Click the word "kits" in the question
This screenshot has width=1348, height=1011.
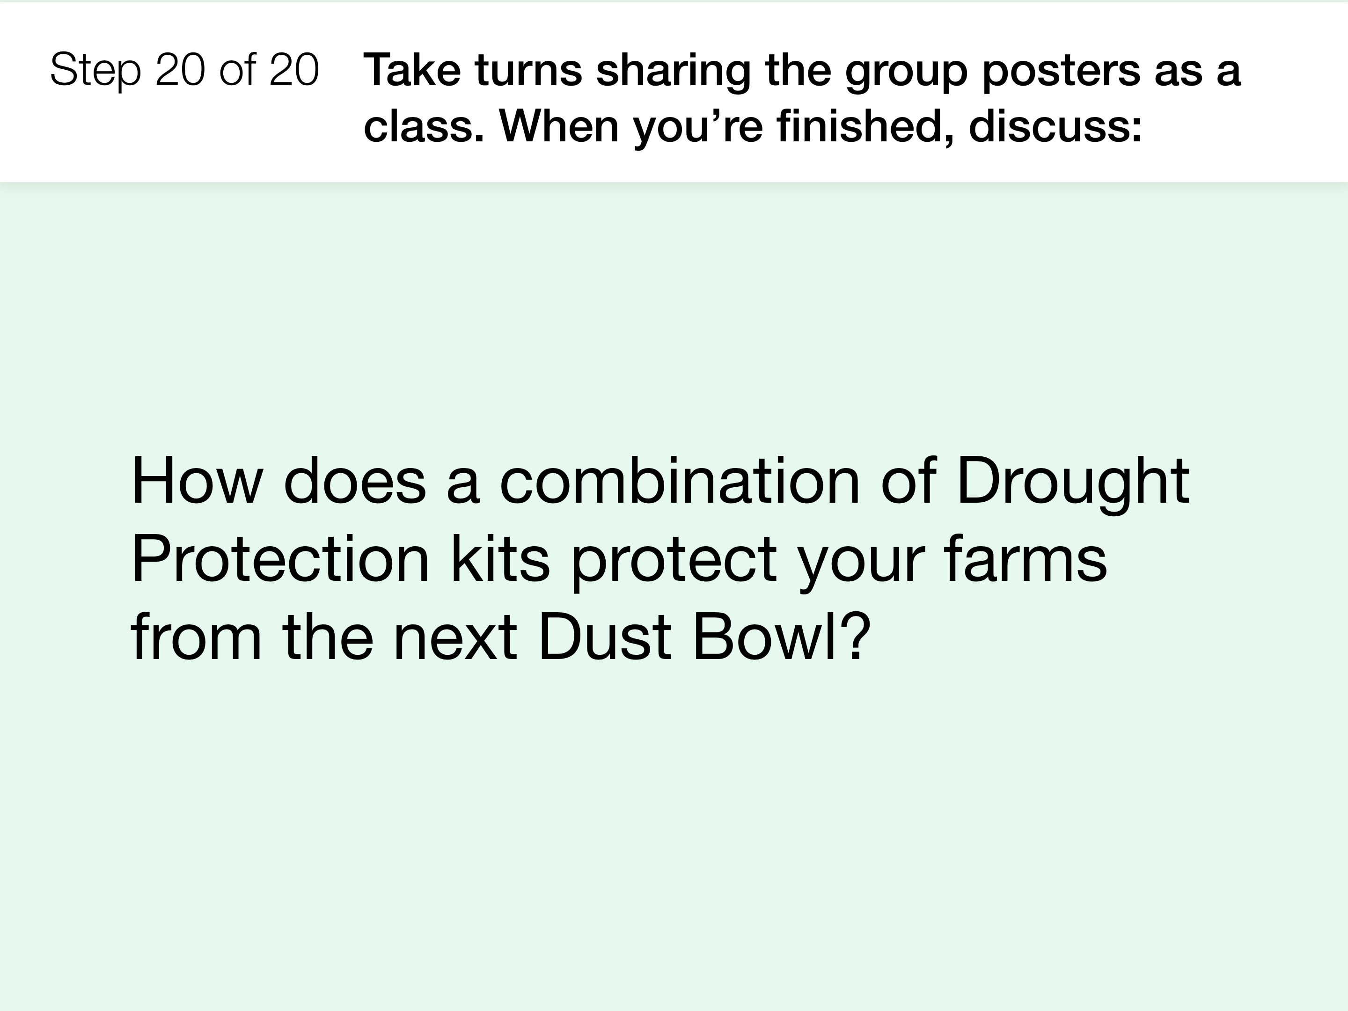[x=500, y=559]
